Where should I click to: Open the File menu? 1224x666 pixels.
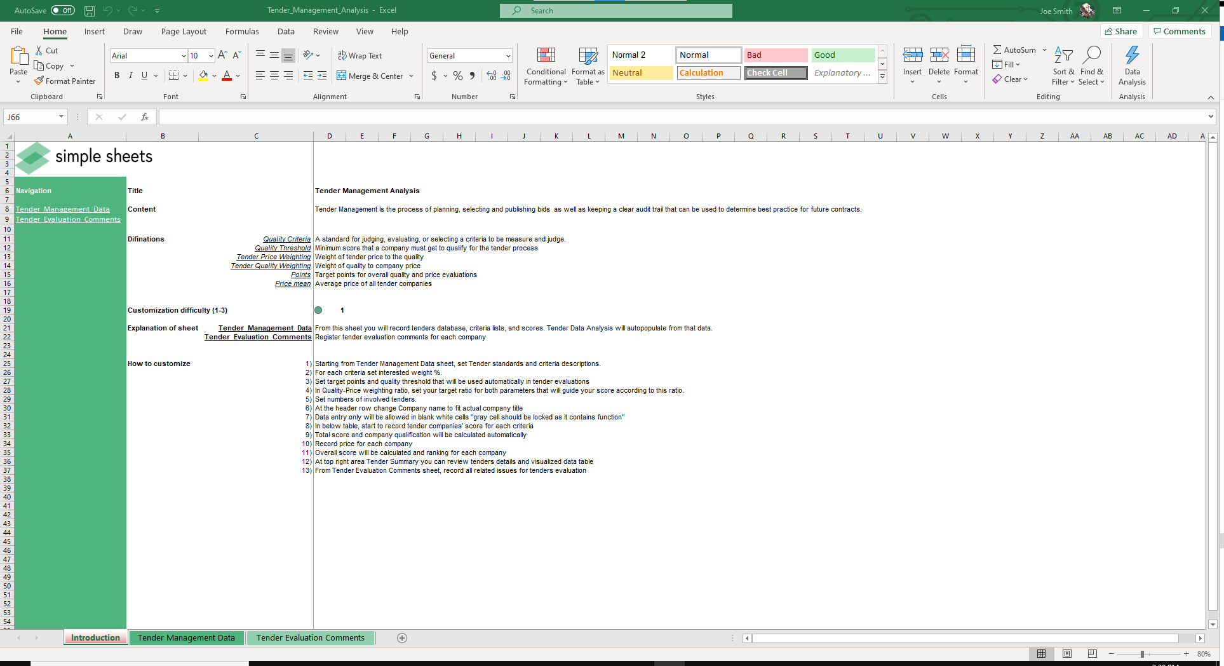tap(17, 32)
